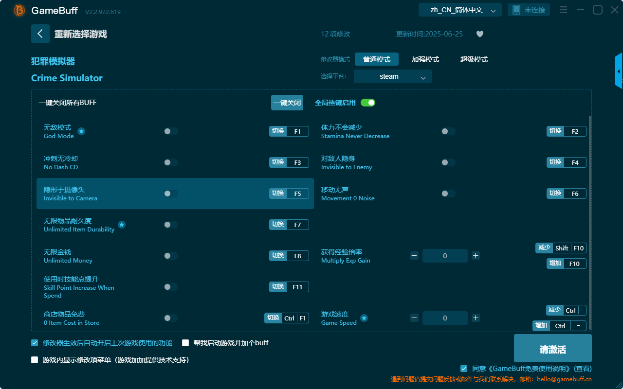Open the steam platform dropdown
The width and height of the screenshot is (623, 389).
392,76
